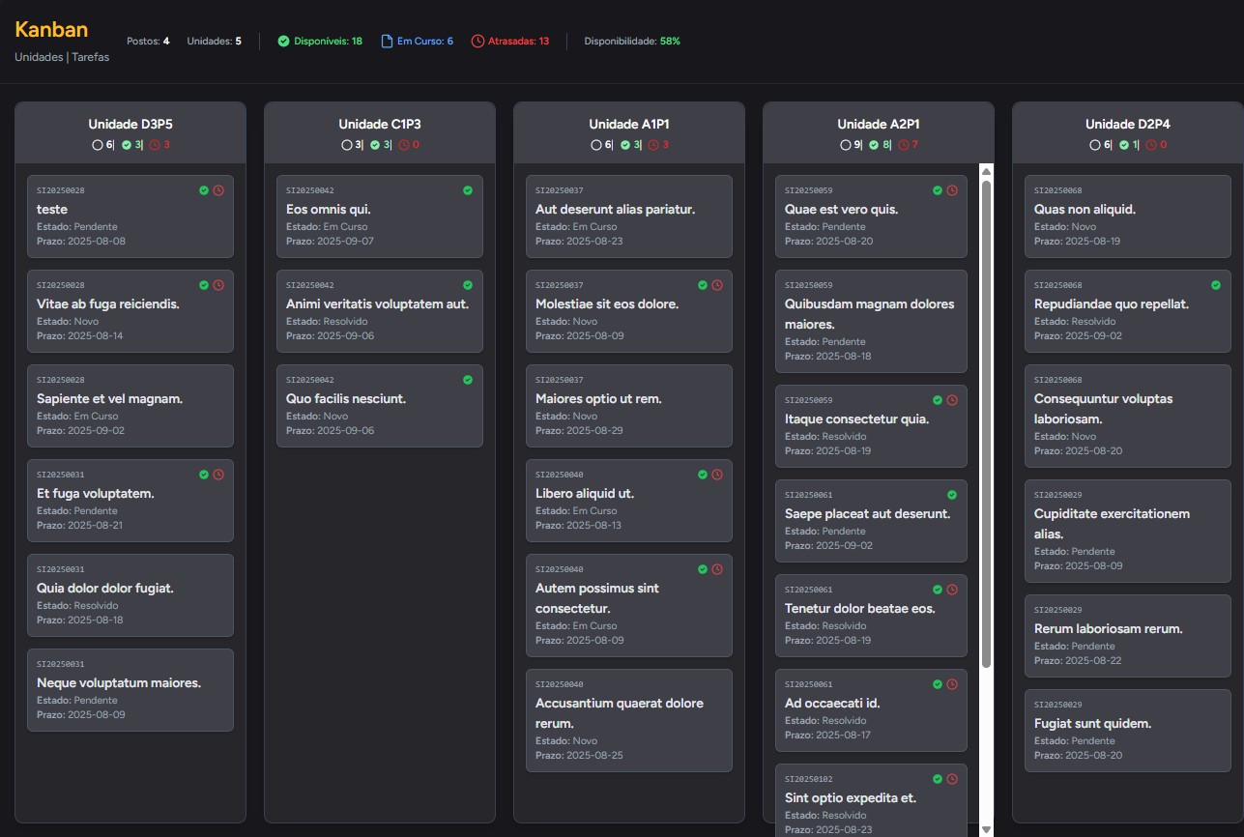The width and height of the screenshot is (1244, 837).
Task: Click the red clock icon in Unidade A1P1 header
Action: click(x=652, y=145)
